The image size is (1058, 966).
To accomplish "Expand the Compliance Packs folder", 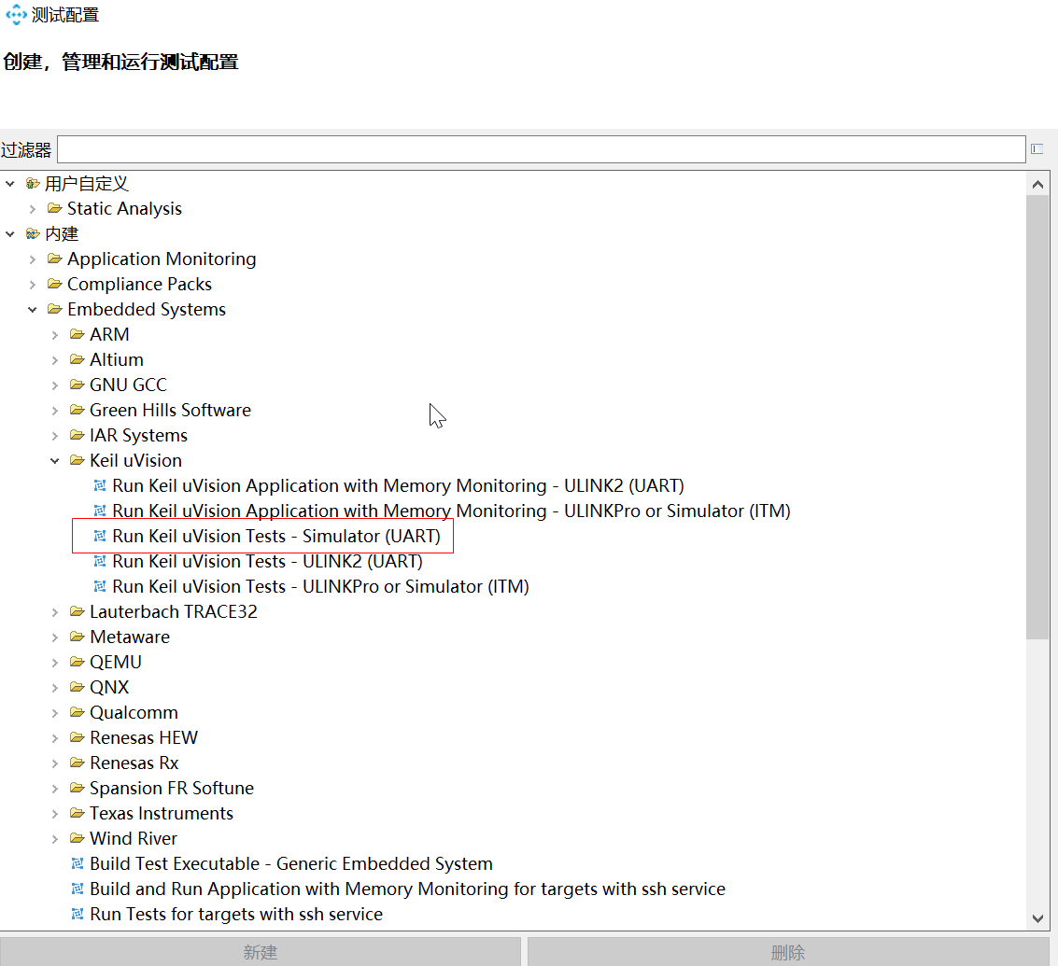I will pyautogui.click(x=33, y=285).
